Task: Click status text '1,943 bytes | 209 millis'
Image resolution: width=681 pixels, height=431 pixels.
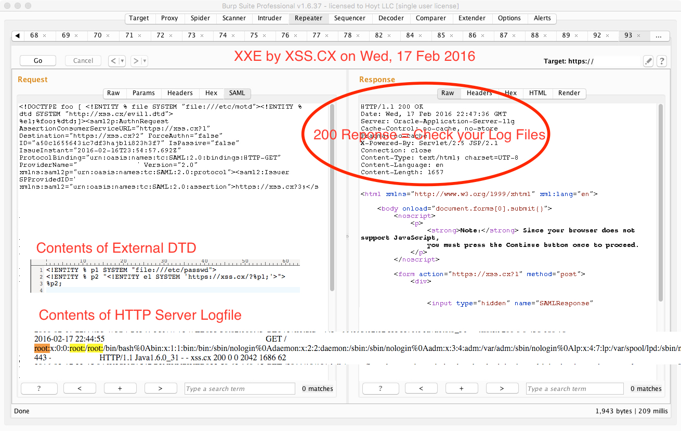Action: (x=632, y=411)
